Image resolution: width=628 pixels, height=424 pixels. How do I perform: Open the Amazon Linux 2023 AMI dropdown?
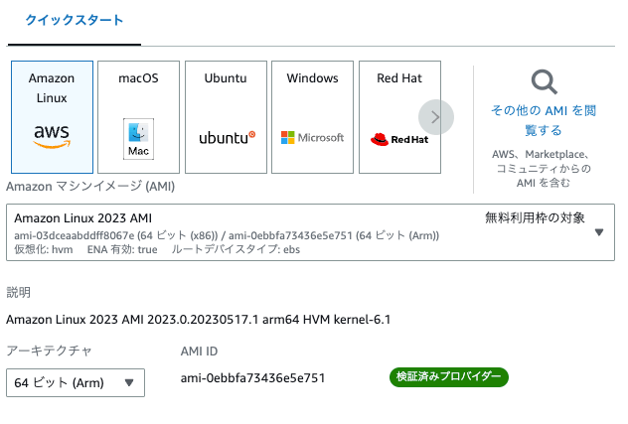(310, 232)
